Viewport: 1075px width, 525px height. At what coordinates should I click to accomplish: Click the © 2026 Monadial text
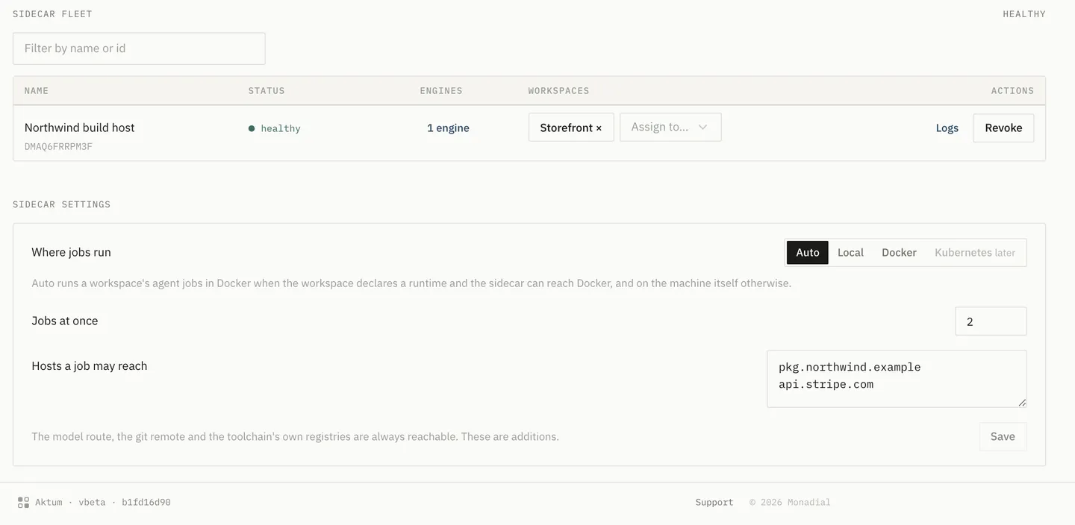pyautogui.click(x=790, y=503)
